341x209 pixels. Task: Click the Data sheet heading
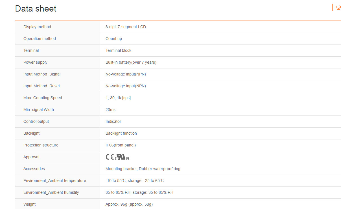tap(36, 9)
